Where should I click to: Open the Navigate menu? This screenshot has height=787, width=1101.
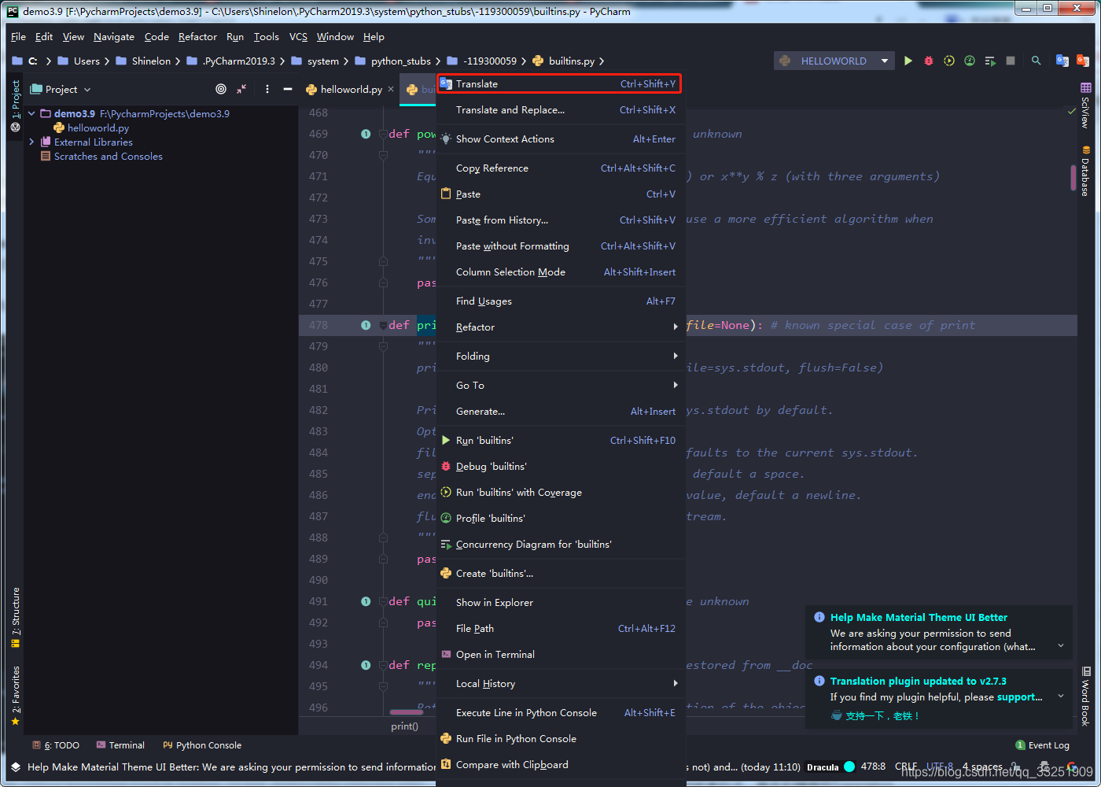114,37
